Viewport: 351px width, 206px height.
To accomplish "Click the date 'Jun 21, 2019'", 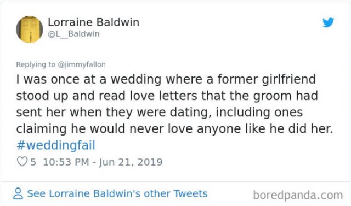I will (131, 162).
